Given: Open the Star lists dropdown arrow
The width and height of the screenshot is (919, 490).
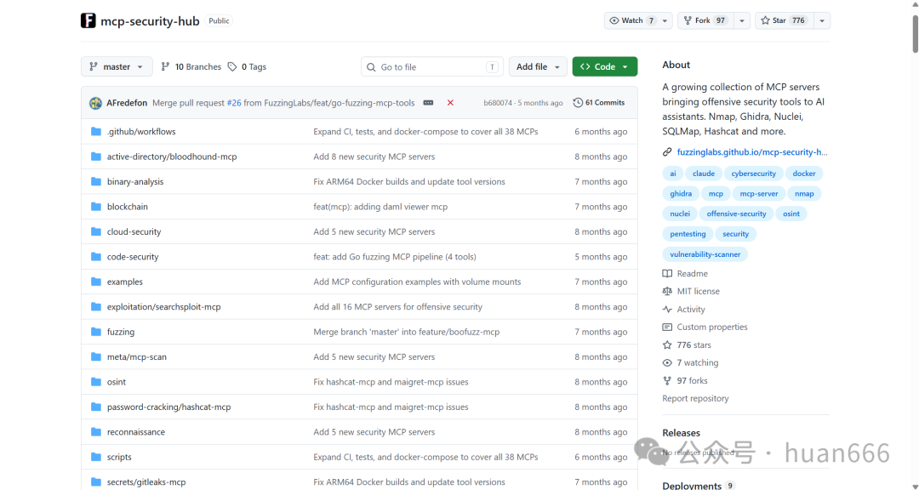Looking at the screenshot, I should pyautogui.click(x=822, y=20).
